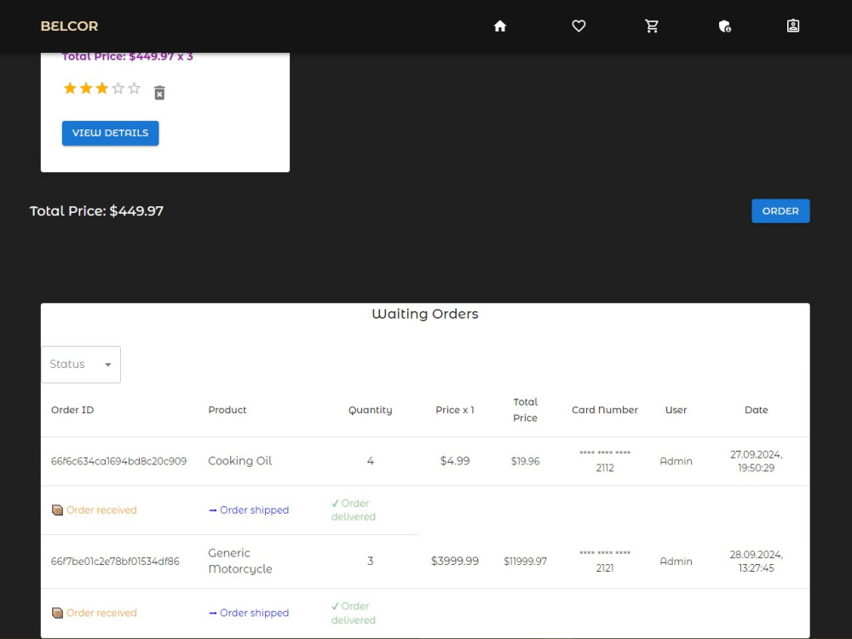Select order ID 66f6c634ca1694bd8c20c909
Viewport: 852px width, 639px height.
[x=118, y=461]
